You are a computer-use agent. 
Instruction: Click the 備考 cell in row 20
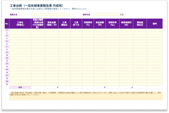tap(155, 84)
